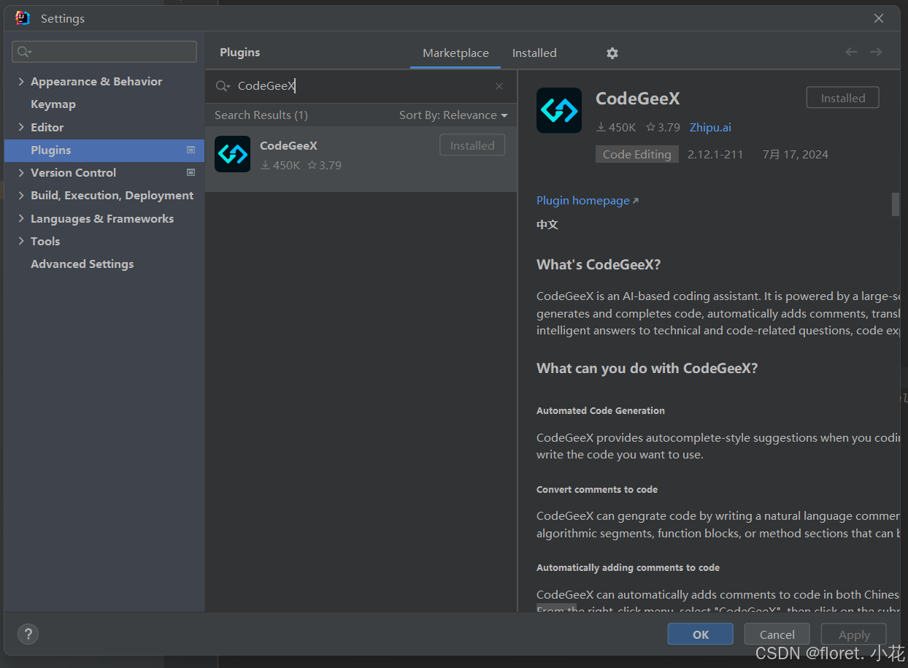Click the Search Results (1) label

tap(261, 115)
